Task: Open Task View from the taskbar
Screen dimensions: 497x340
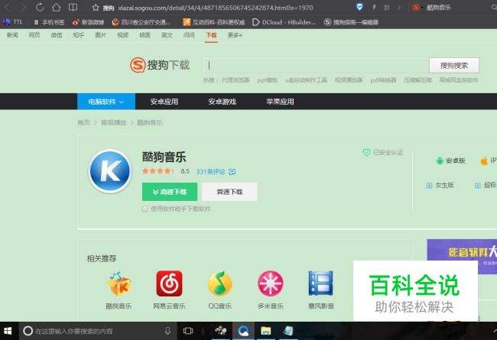Action: [x=188, y=331]
